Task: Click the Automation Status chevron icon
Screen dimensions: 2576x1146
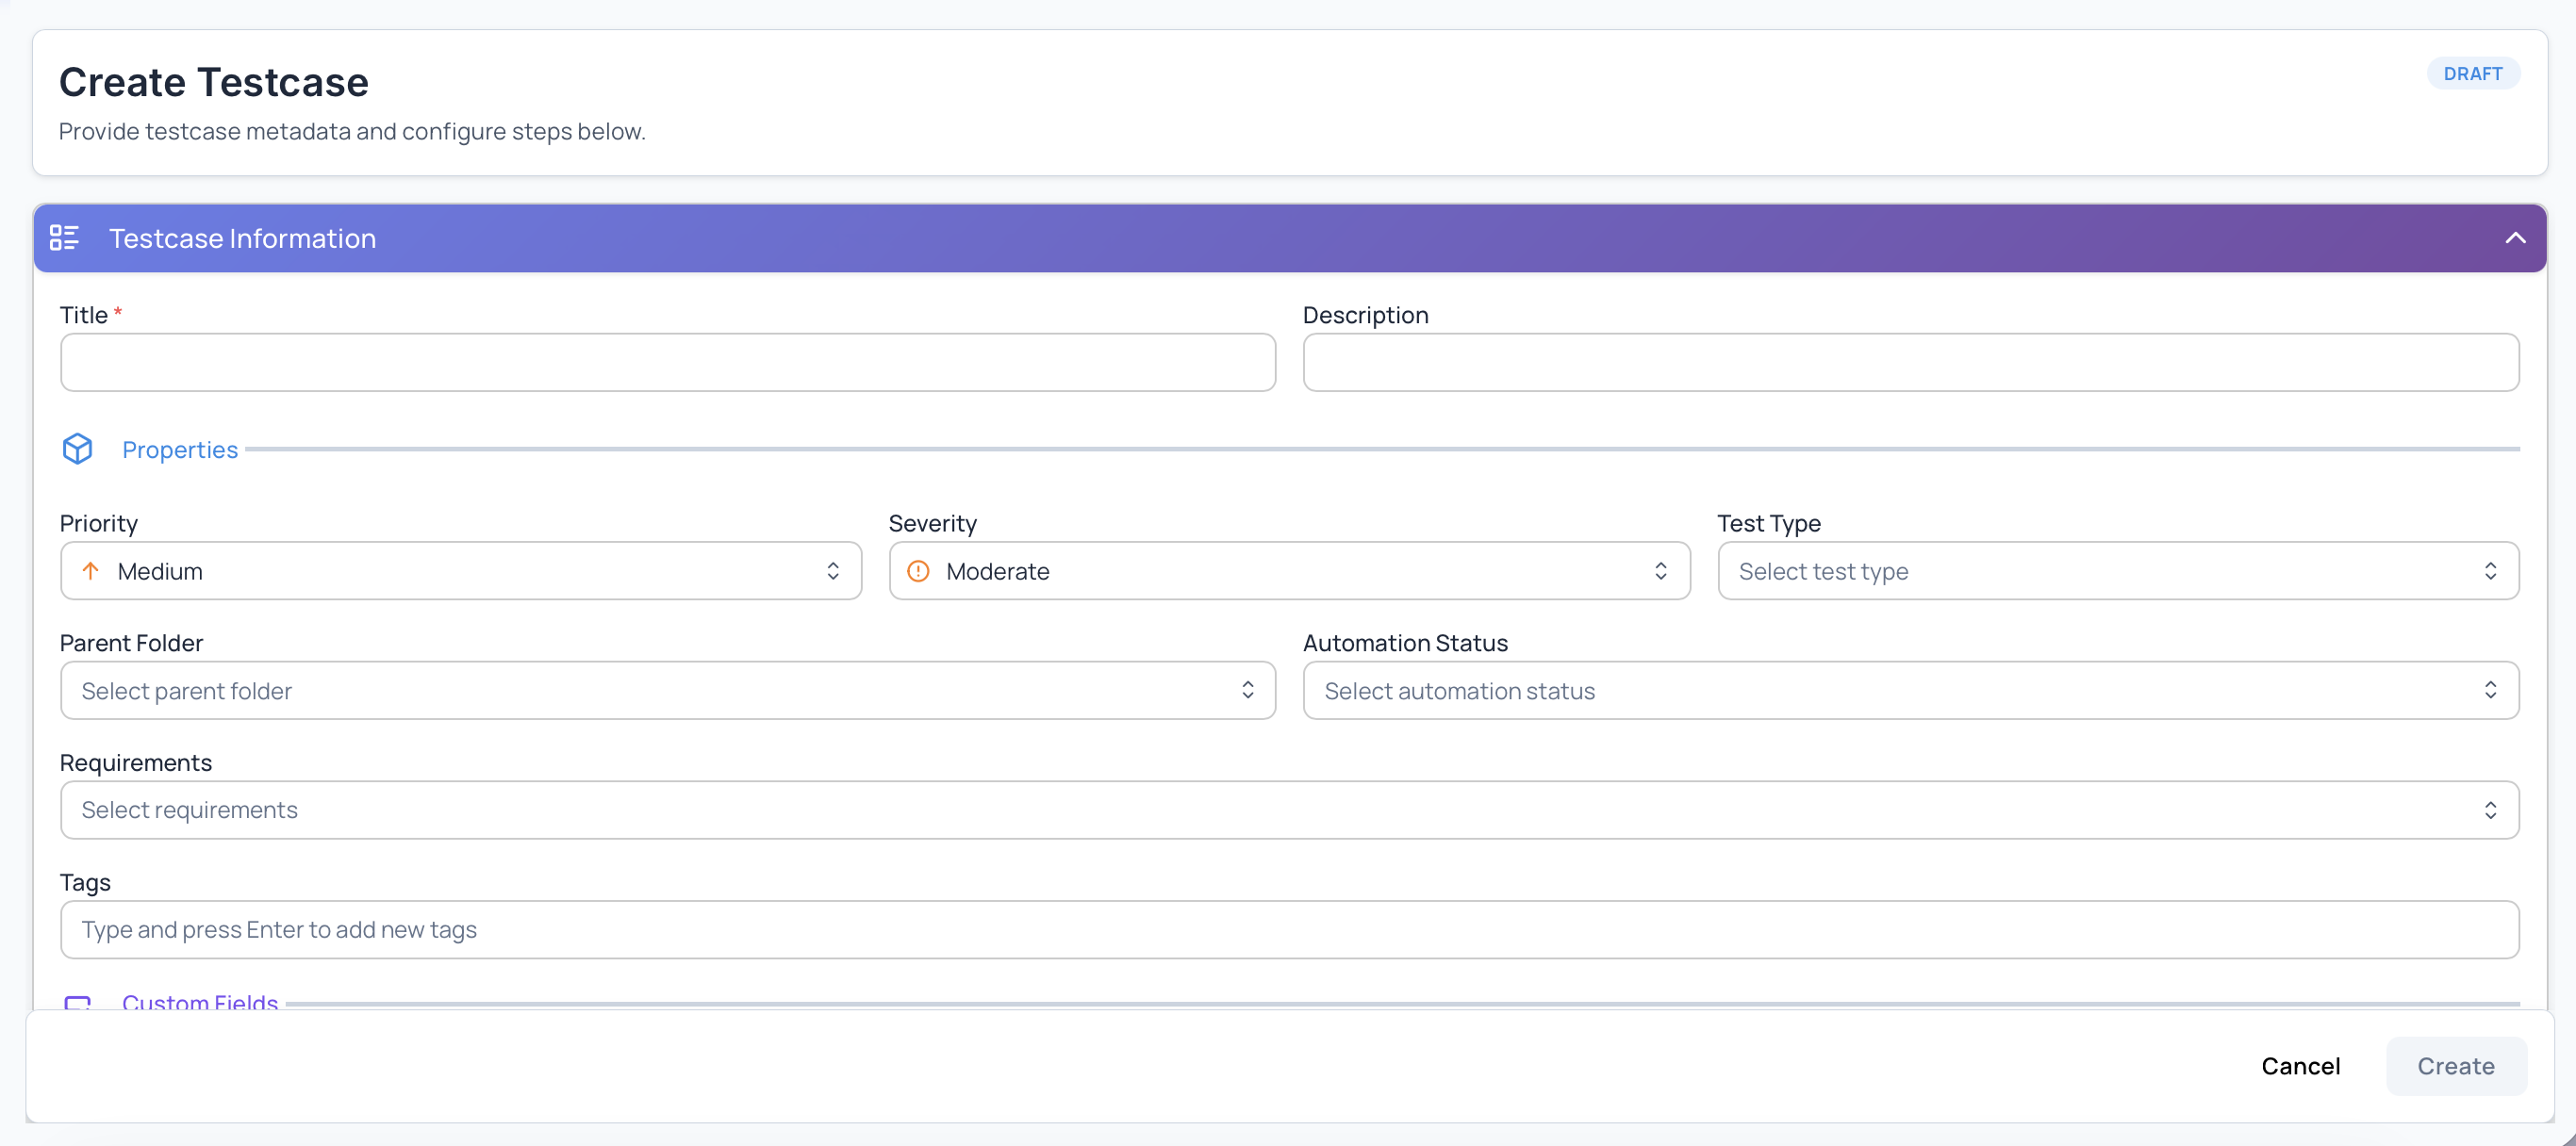Action: [2491, 691]
